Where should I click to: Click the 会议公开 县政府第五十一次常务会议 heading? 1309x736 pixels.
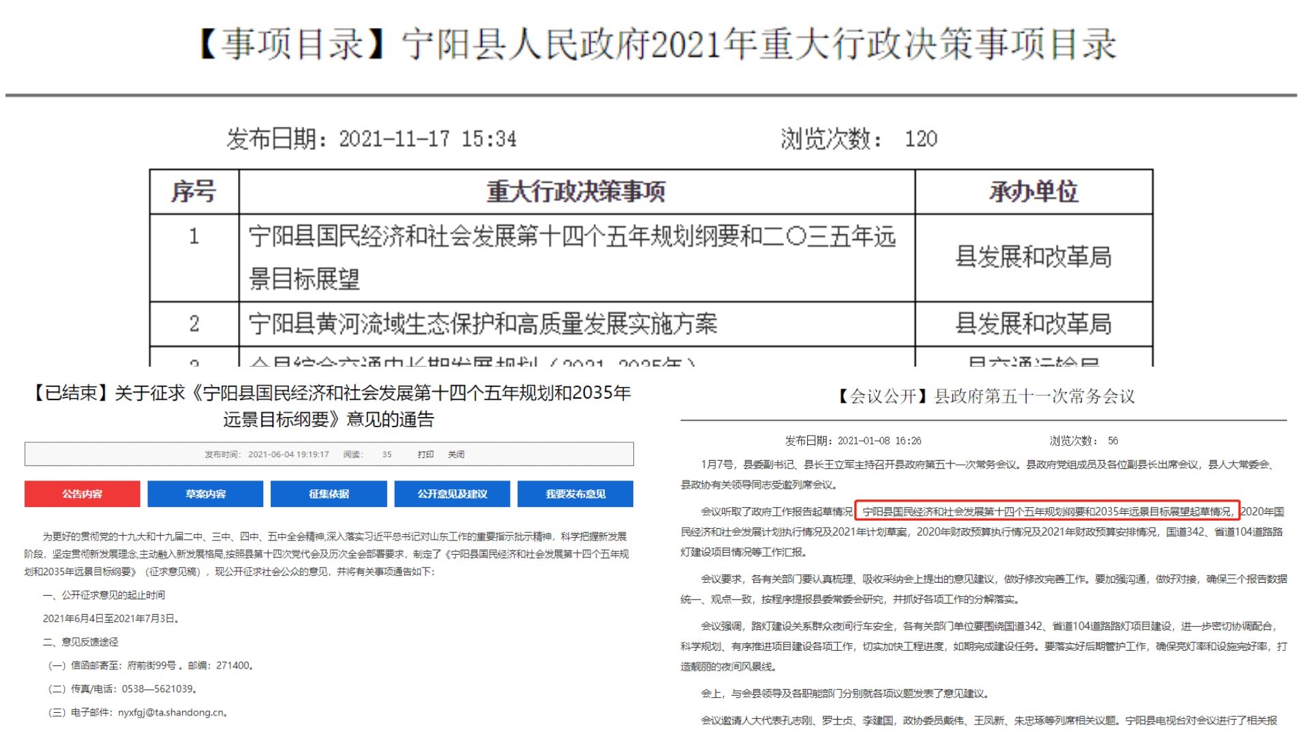(x=987, y=397)
